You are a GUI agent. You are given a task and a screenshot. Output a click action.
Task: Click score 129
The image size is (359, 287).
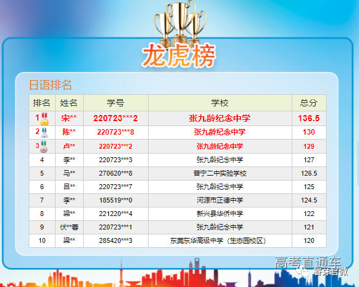coord(309,146)
